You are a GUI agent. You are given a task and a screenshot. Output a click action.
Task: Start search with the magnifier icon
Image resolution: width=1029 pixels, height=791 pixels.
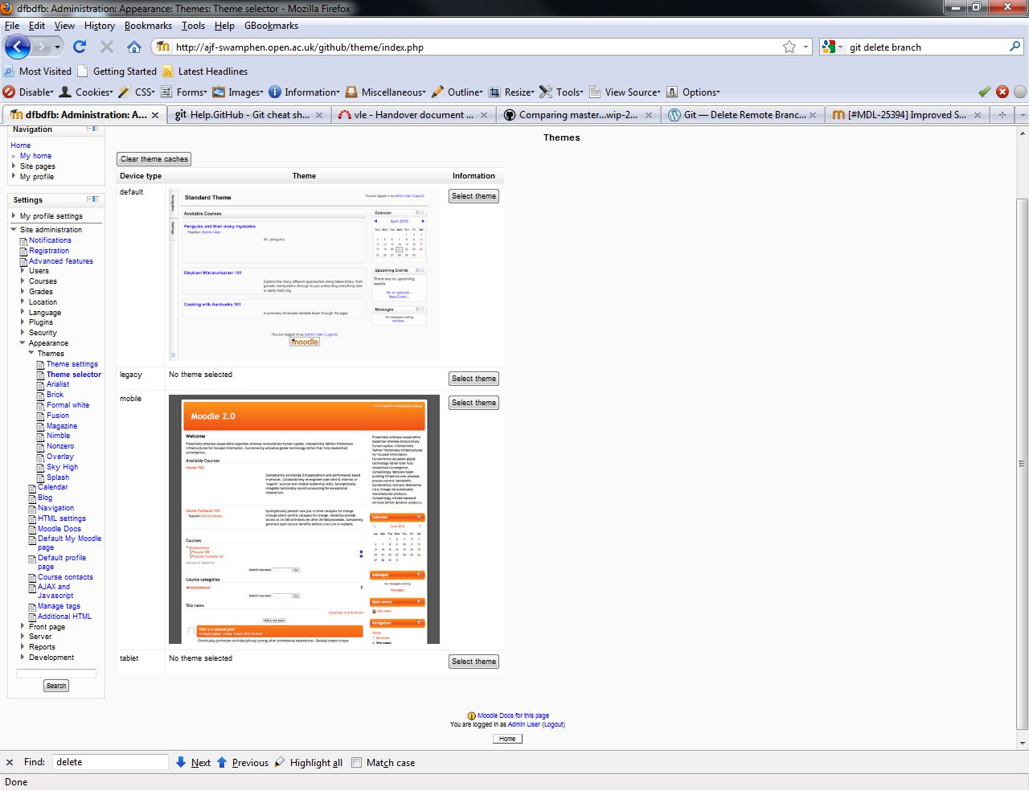pos(1015,47)
